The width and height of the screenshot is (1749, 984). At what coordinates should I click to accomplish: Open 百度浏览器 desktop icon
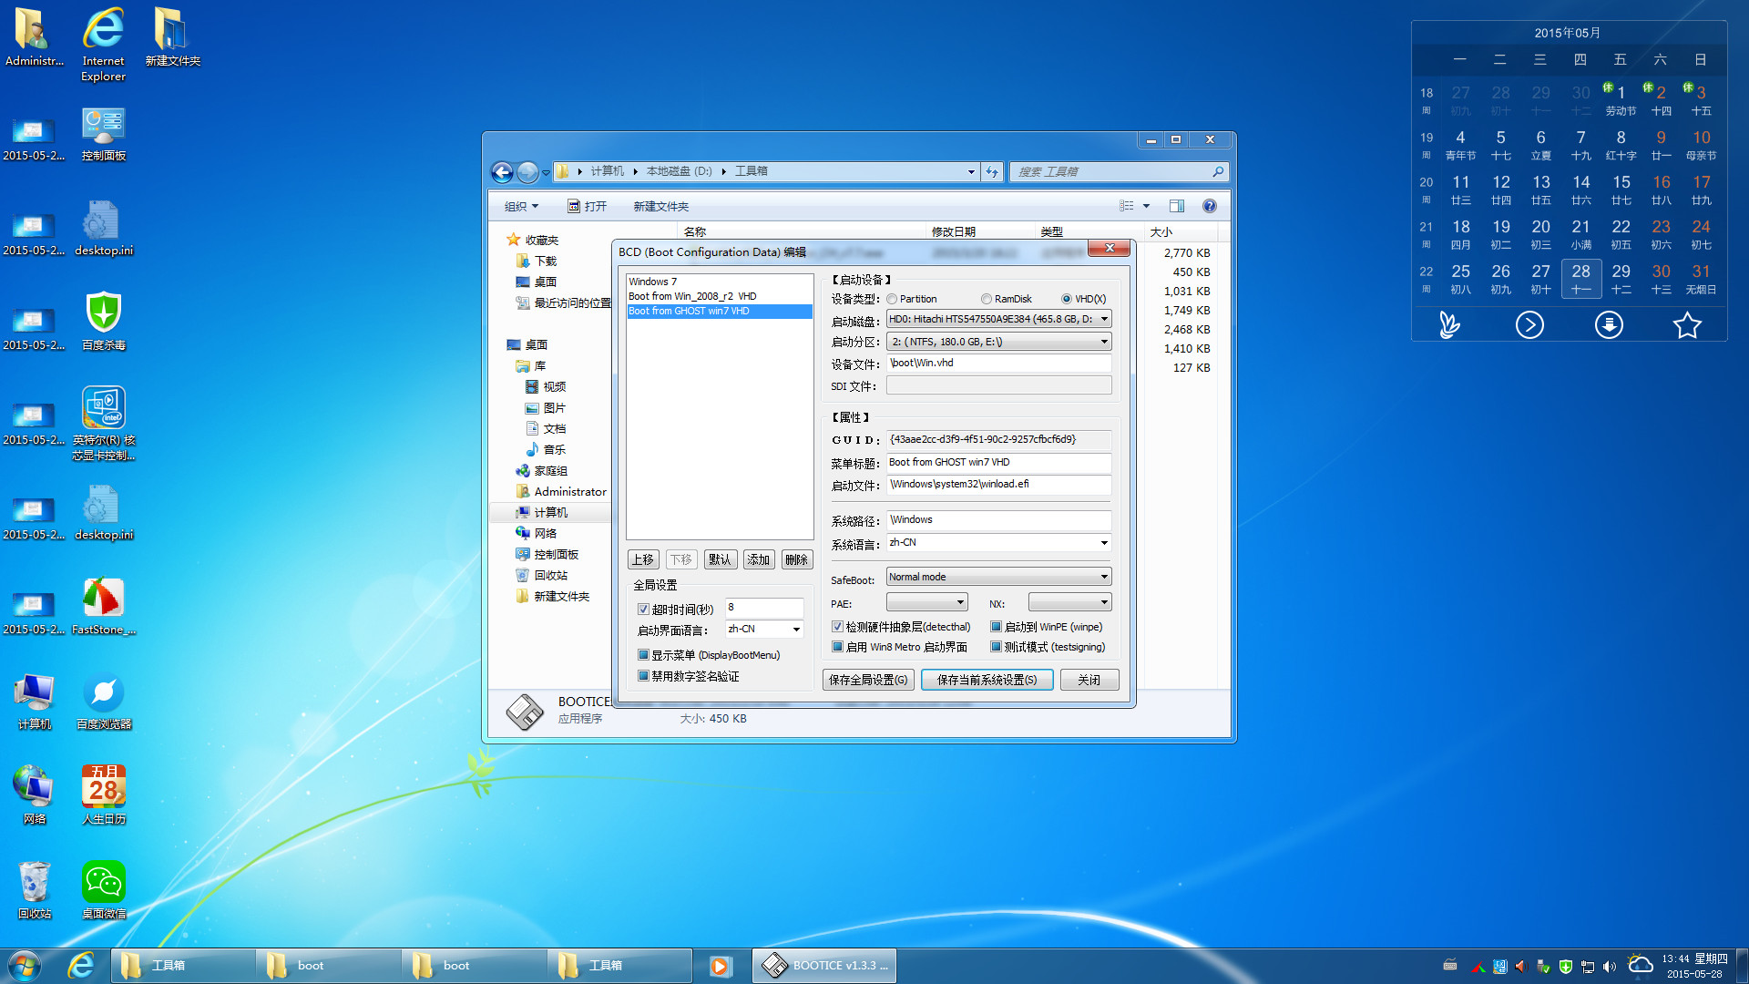click(103, 701)
